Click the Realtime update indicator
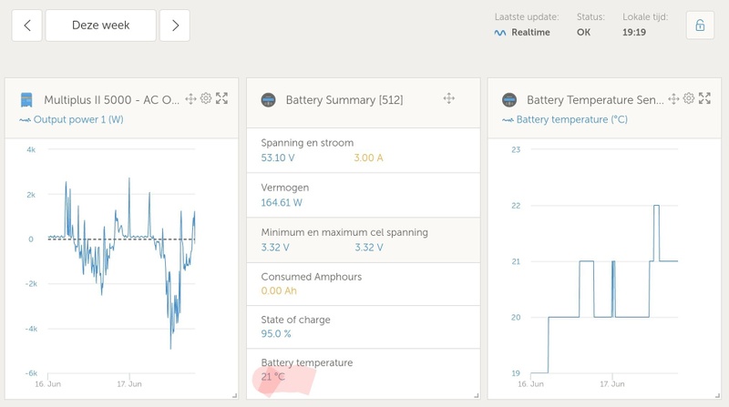This screenshot has height=407, width=729. pos(524,32)
